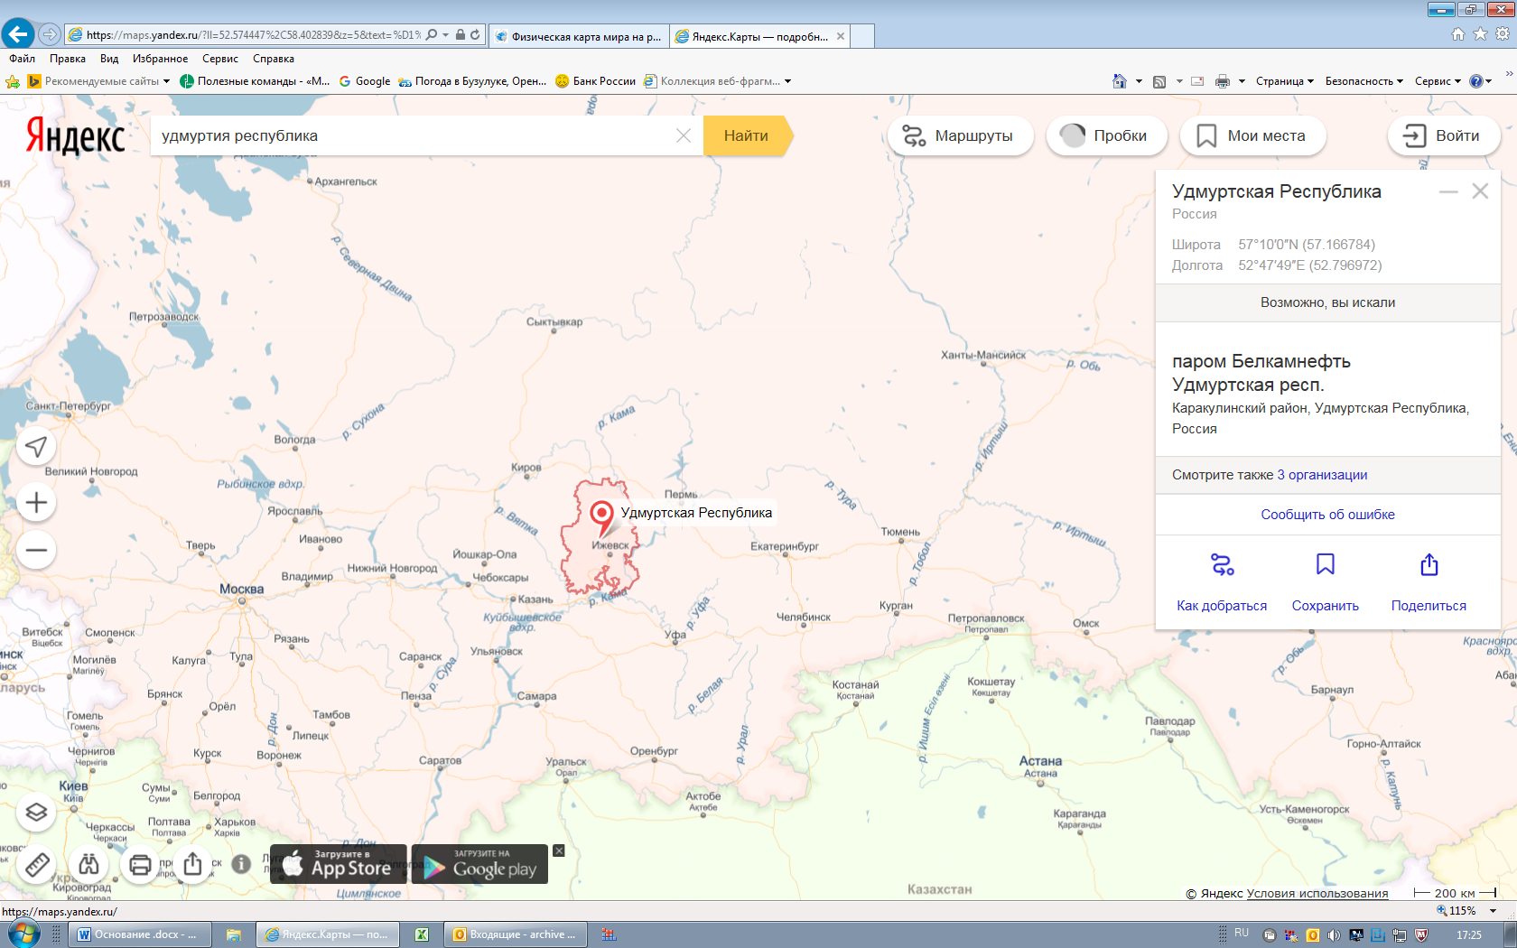Open the panoramas binoculars tool
1517x948 pixels.
click(x=88, y=864)
